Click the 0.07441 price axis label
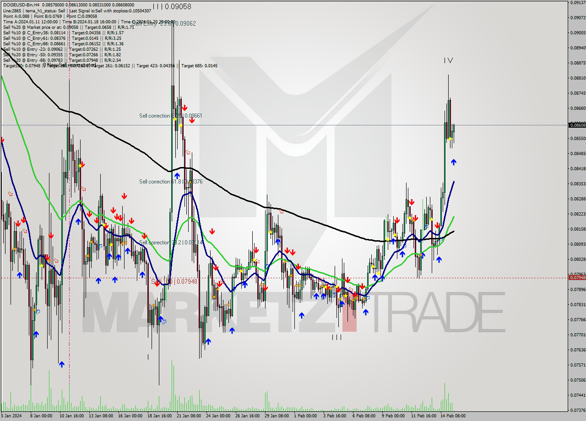586x421 pixels. (x=578, y=395)
